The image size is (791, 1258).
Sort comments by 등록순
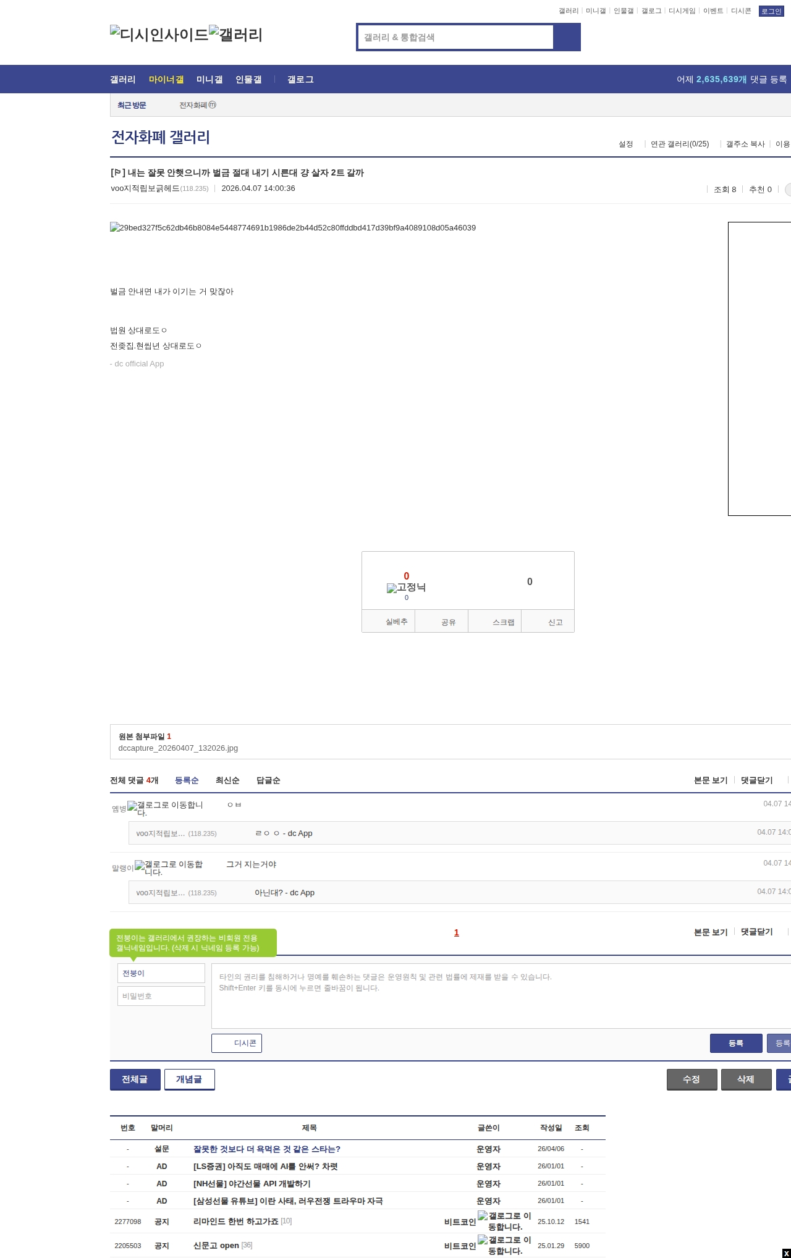click(x=187, y=780)
